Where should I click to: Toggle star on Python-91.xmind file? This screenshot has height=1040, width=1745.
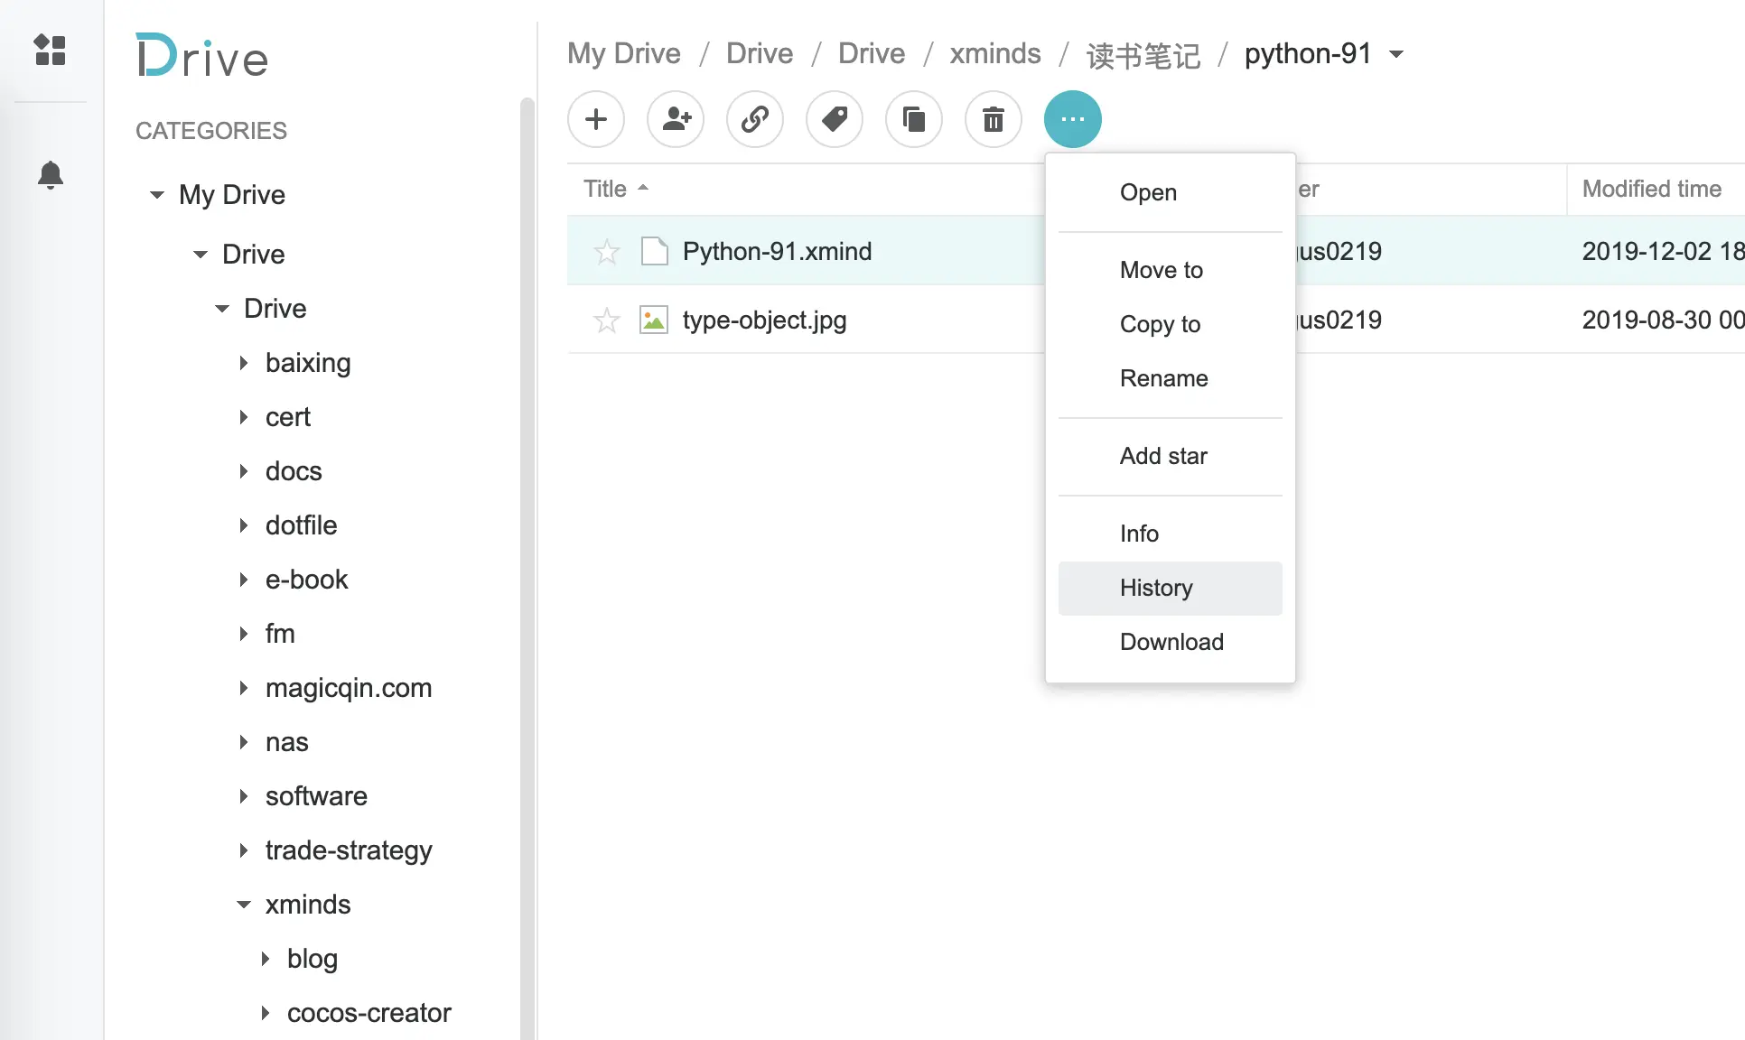point(607,250)
